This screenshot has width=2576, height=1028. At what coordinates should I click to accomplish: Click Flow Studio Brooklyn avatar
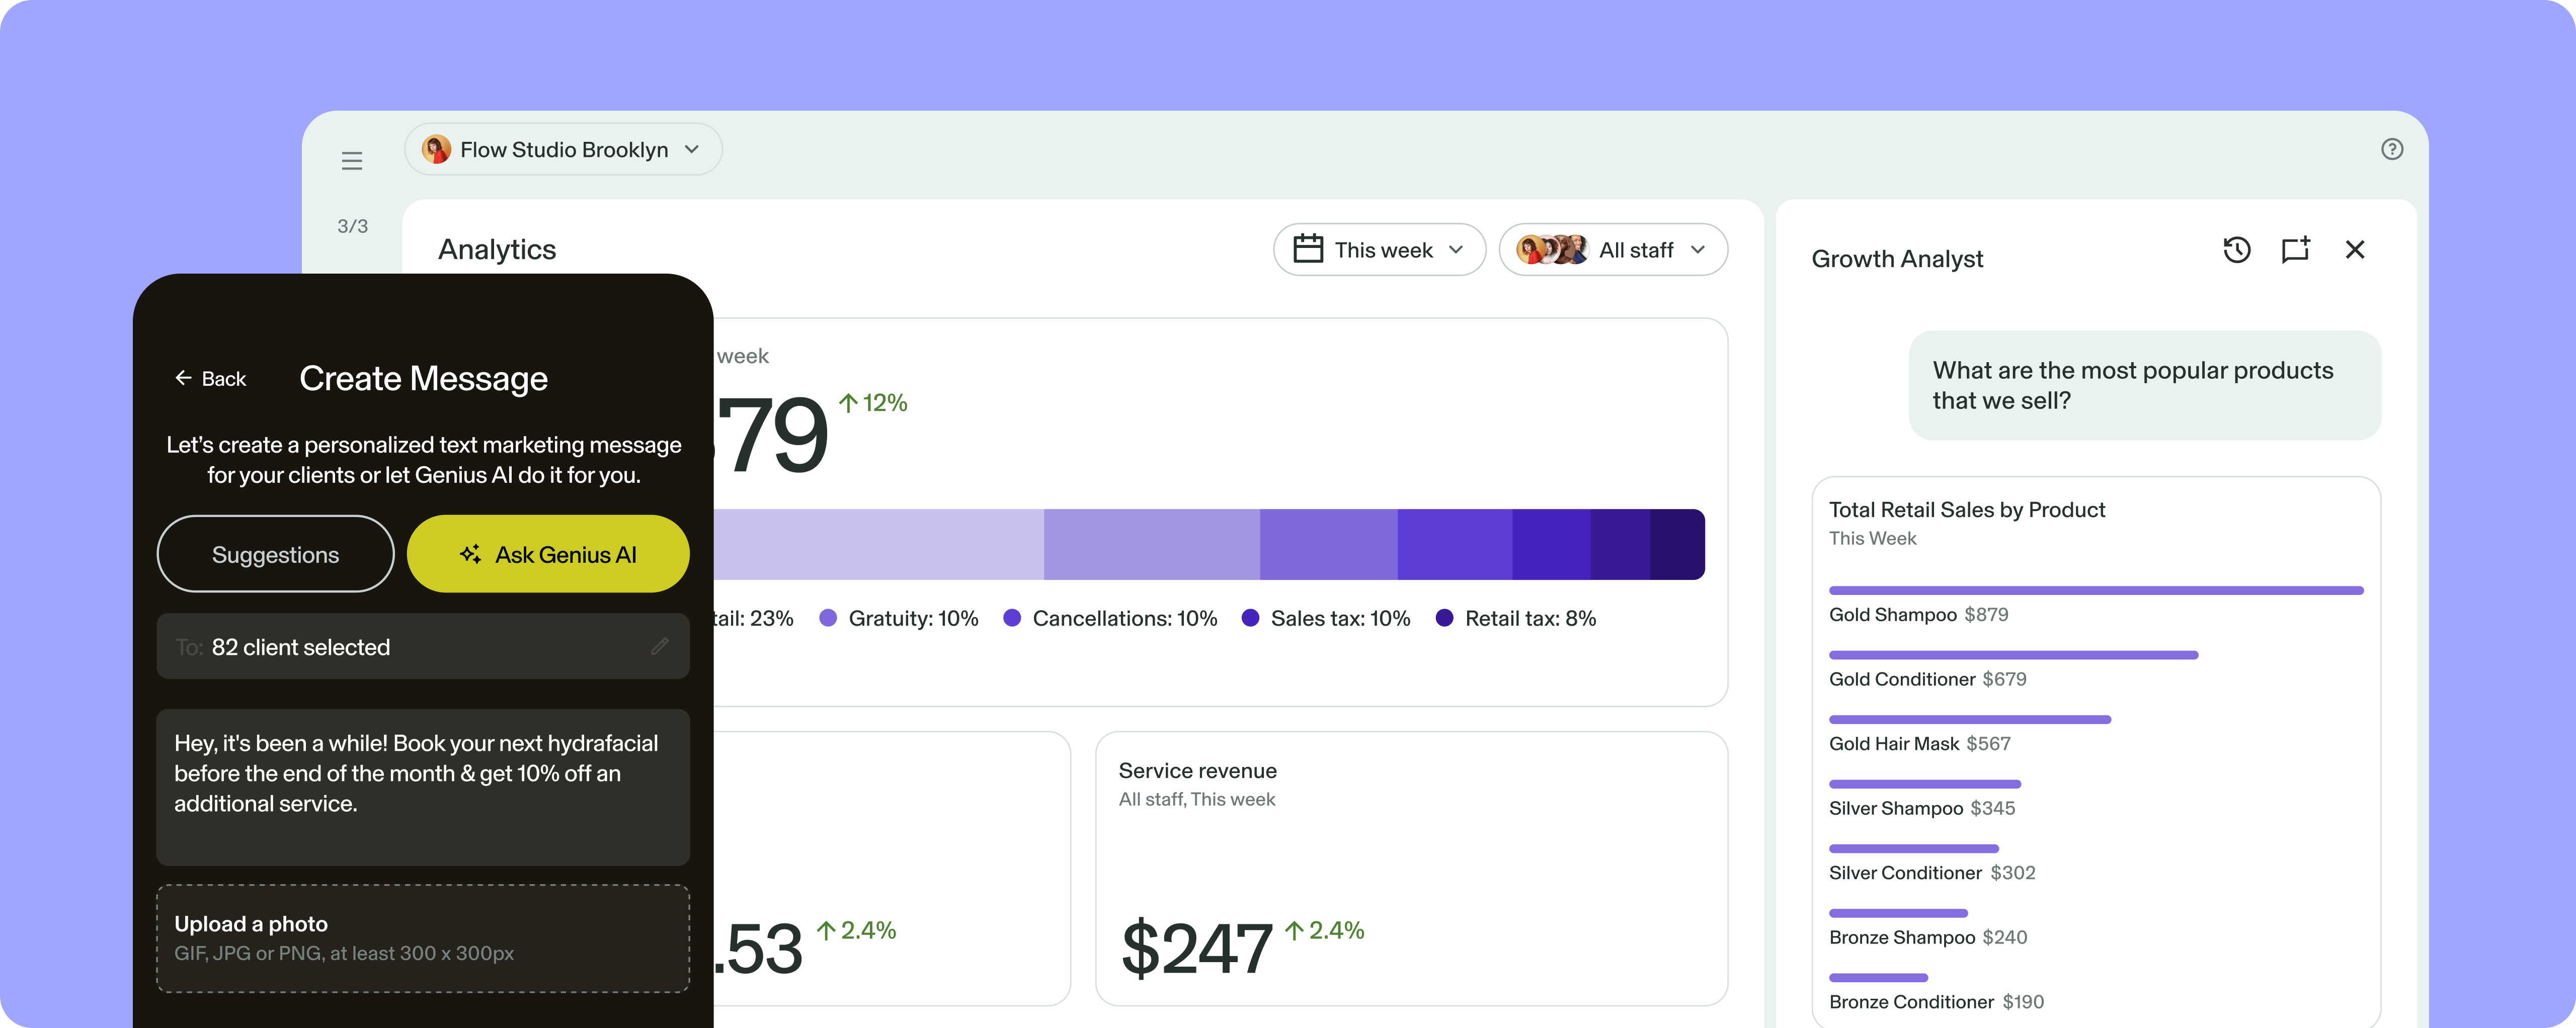click(436, 150)
